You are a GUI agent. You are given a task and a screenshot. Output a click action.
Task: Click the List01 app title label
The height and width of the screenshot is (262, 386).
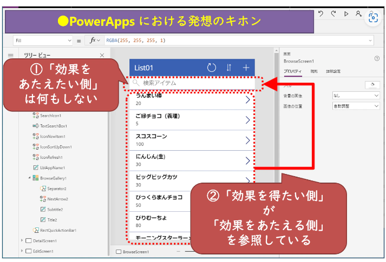click(x=143, y=68)
